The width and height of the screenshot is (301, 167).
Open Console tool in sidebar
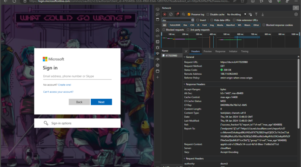[x=158, y=42]
